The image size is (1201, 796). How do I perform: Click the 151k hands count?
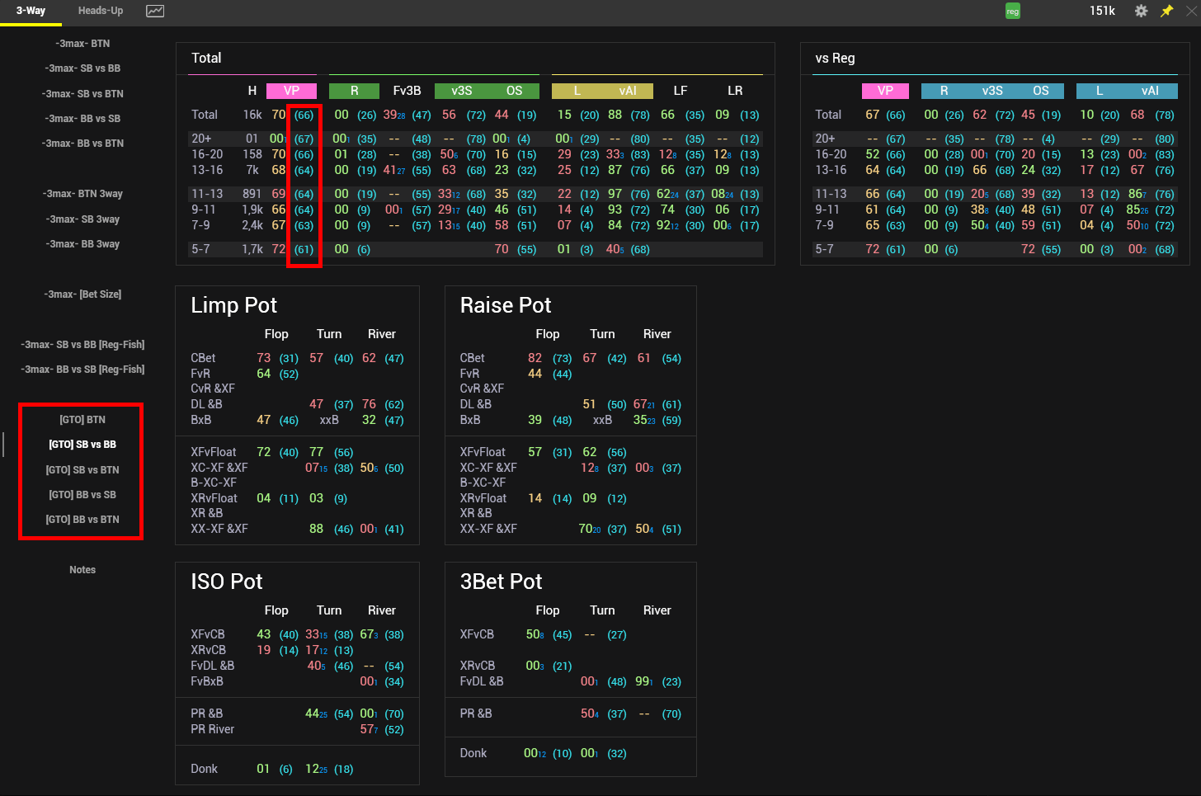click(x=1102, y=11)
